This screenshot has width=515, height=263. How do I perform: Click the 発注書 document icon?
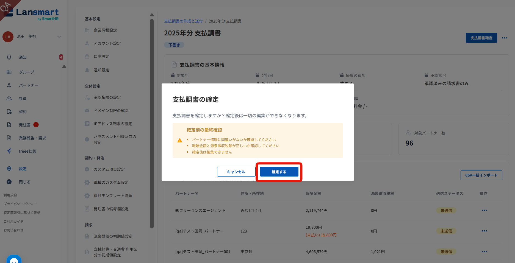pos(9,125)
